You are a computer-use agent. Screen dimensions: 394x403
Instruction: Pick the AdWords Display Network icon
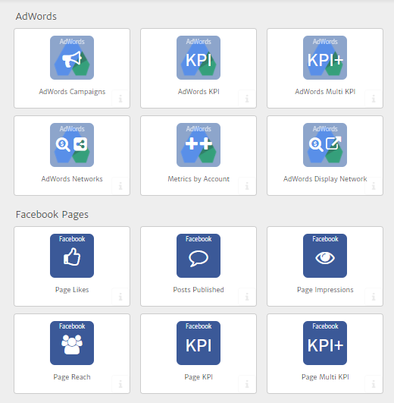[325, 145]
